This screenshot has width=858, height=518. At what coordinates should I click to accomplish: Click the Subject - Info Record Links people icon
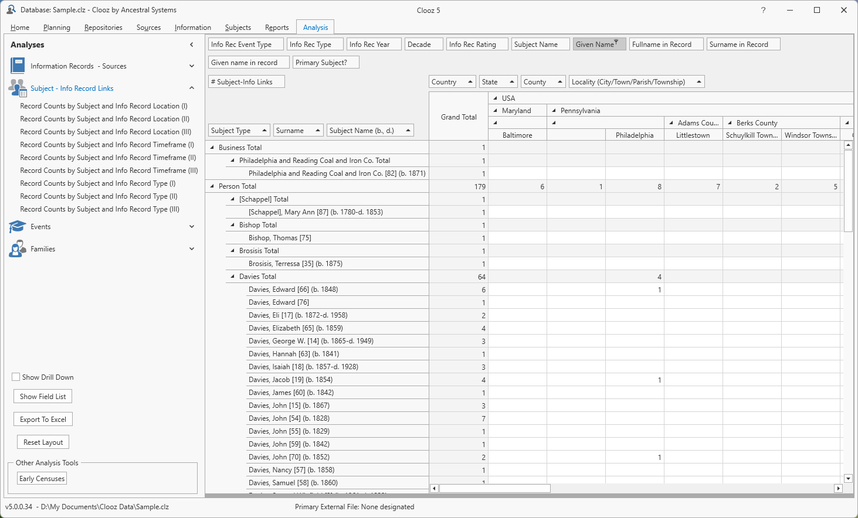[x=18, y=88]
